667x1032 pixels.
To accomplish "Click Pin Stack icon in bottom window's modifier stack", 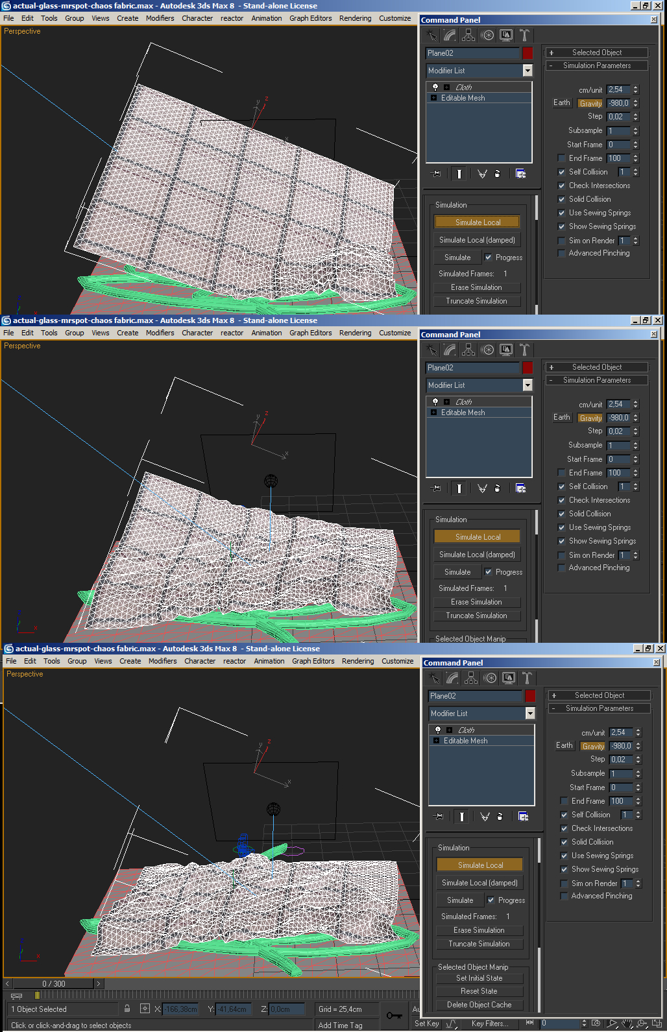I will click(439, 817).
